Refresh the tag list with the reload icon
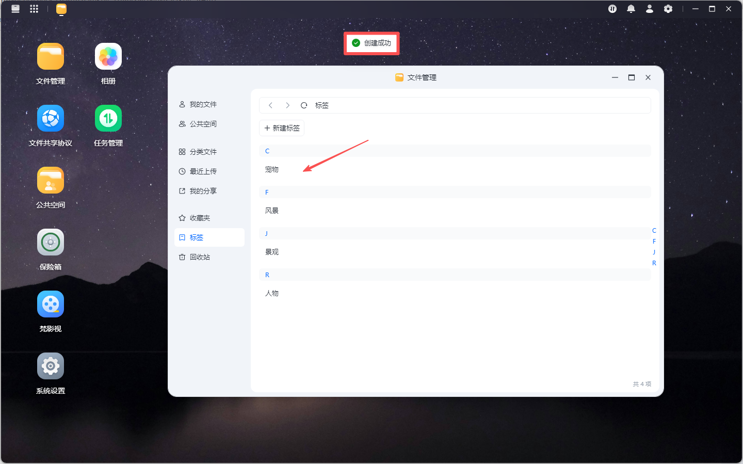Image resolution: width=743 pixels, height=464 pixels. (x=304, y=105)
